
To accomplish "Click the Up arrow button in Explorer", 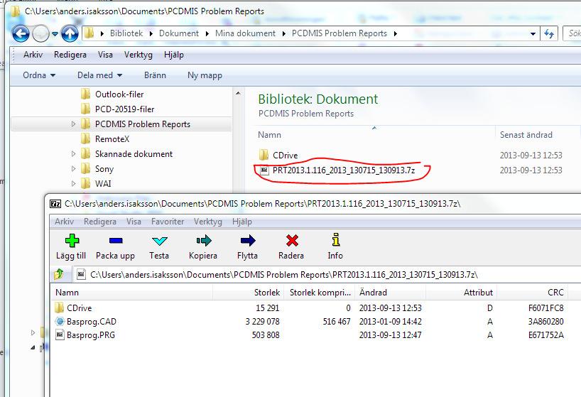I will click(x=70, y=33).
